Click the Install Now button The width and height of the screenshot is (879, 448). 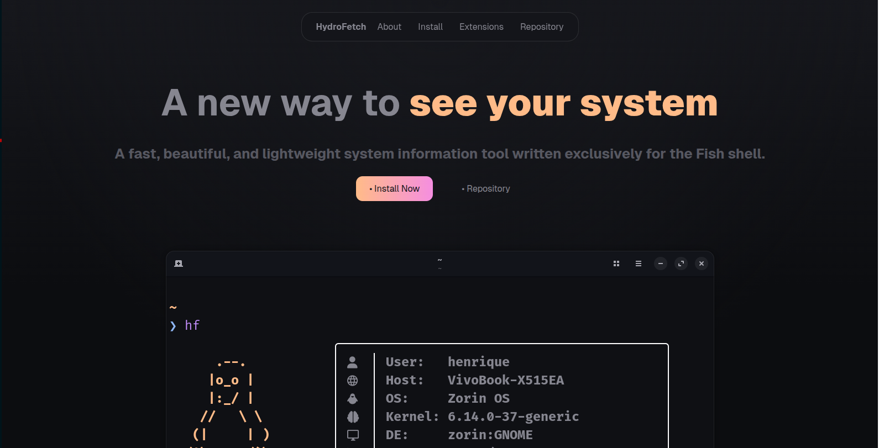coord(394,188)
